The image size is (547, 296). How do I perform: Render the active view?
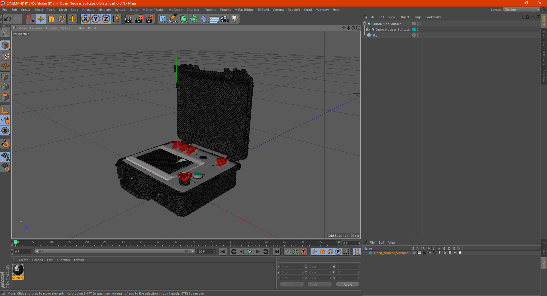click(129, 19)
